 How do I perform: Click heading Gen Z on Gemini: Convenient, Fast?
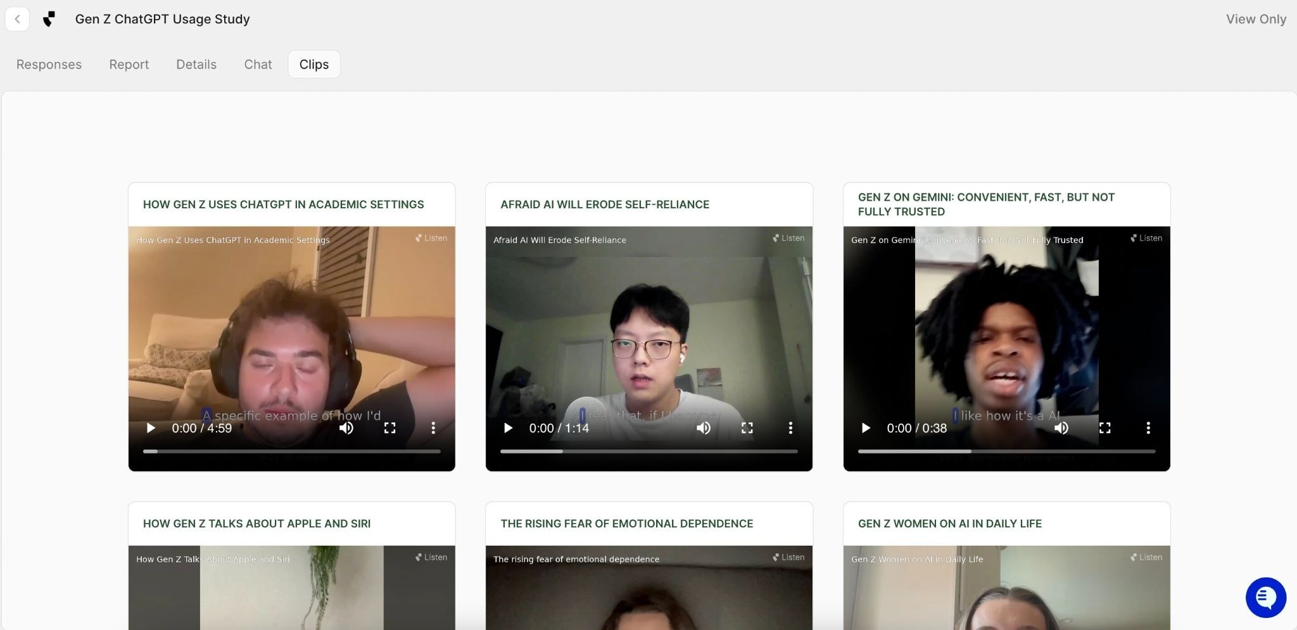point(986,205)
